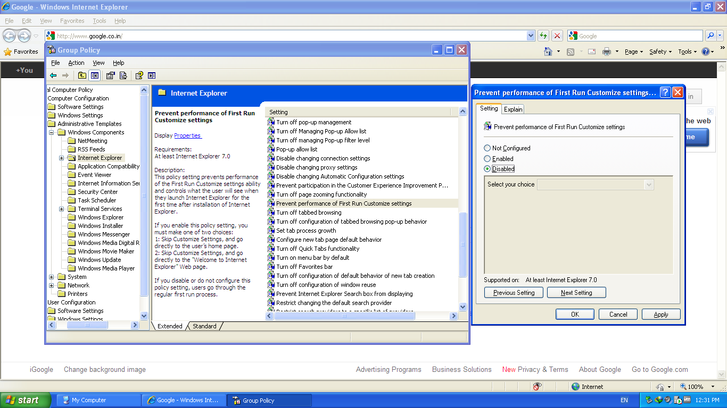Click the Favorites star icon
The height and width of the screenshot is (408, 727).
7,52
